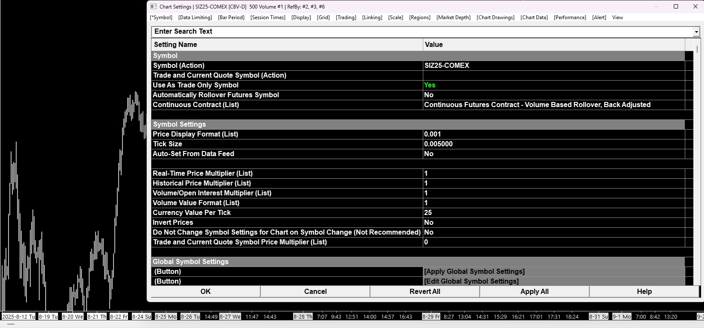Click the 8-29 Fr date on chart timeline
The height and width of the screenshot is (328, 704).
pos(431,316)
